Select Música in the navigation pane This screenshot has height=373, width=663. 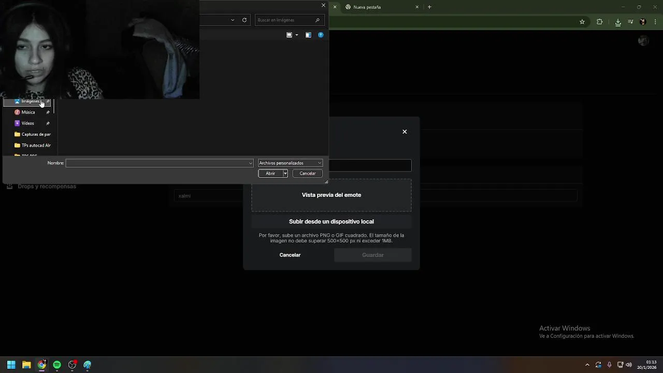[x=28, y=112]
